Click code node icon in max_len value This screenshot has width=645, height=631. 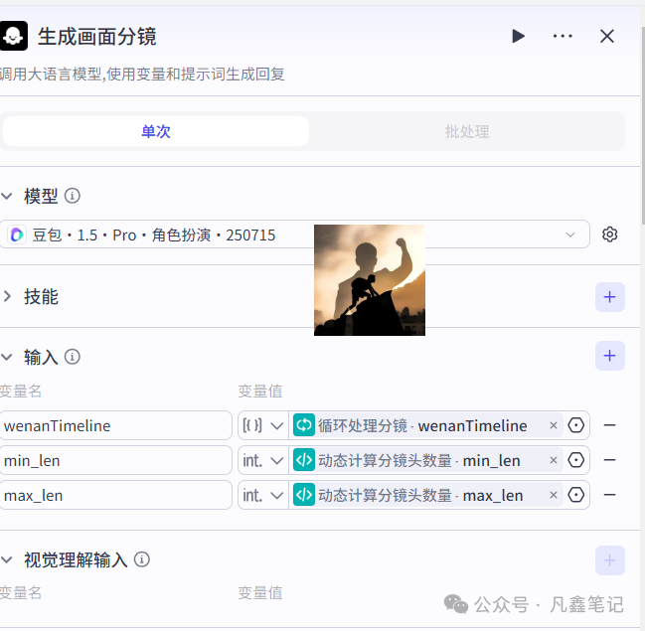[x=304, y=495]
